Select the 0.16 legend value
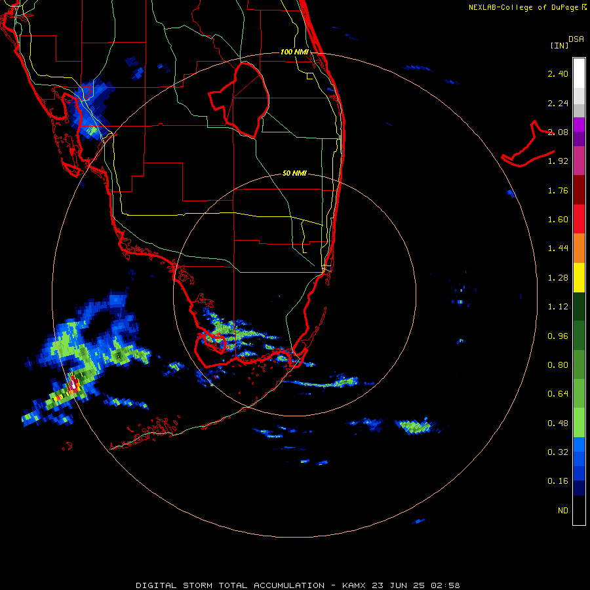The image size is (590, 590). [558, 481]
